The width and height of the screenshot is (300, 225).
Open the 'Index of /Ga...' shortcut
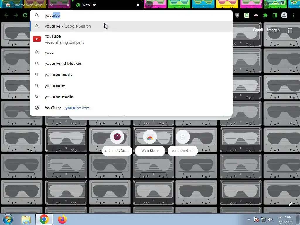pyautogui.click(x=117, y=143)
